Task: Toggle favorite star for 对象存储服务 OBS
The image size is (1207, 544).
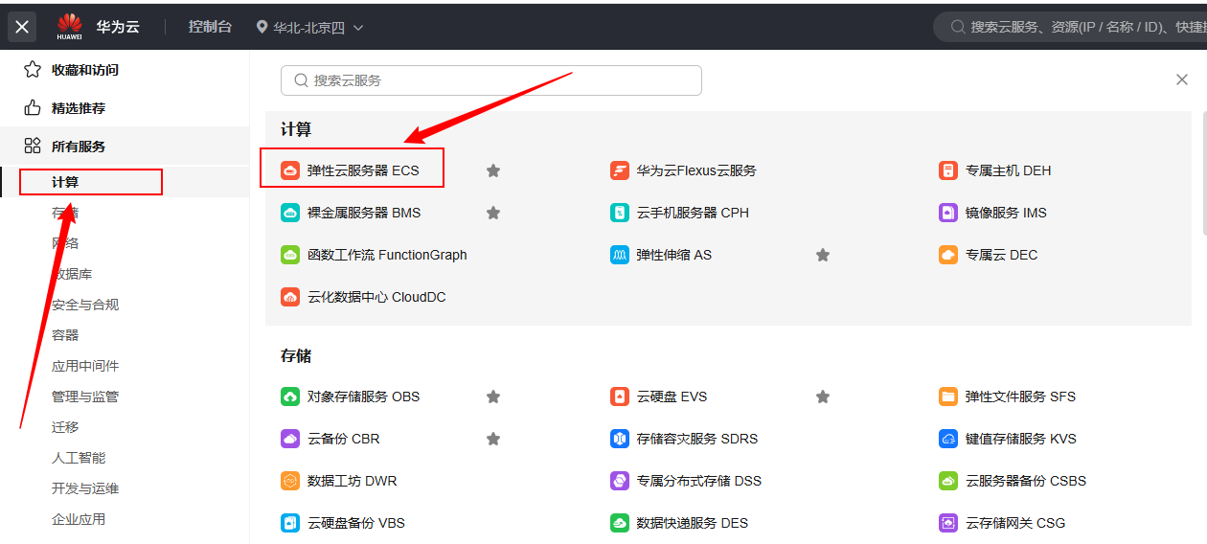Action: point(493,397)
